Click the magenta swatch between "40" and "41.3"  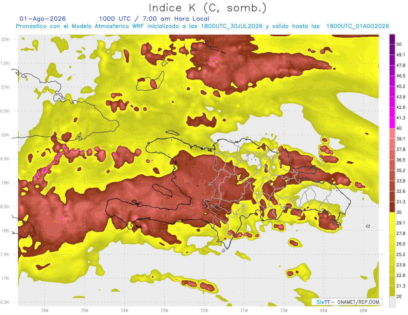pyautogui.click(x=392, y=123)
